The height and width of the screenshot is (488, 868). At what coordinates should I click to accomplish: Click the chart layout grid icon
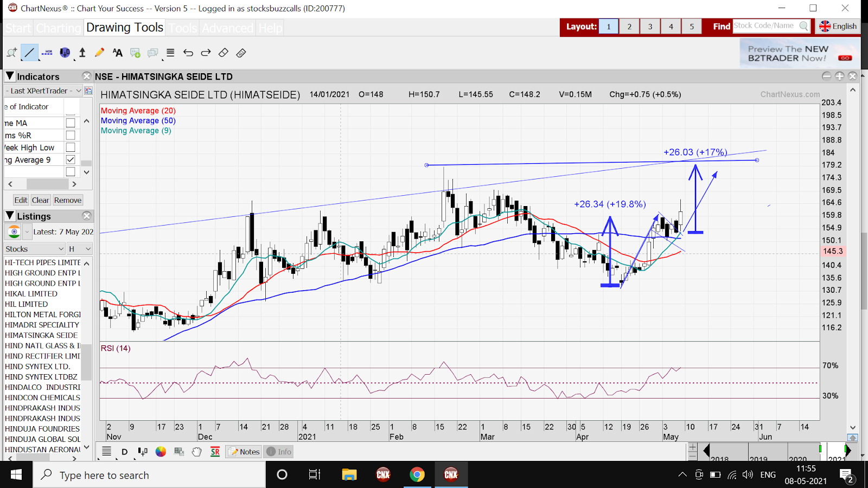click(179, 451)
